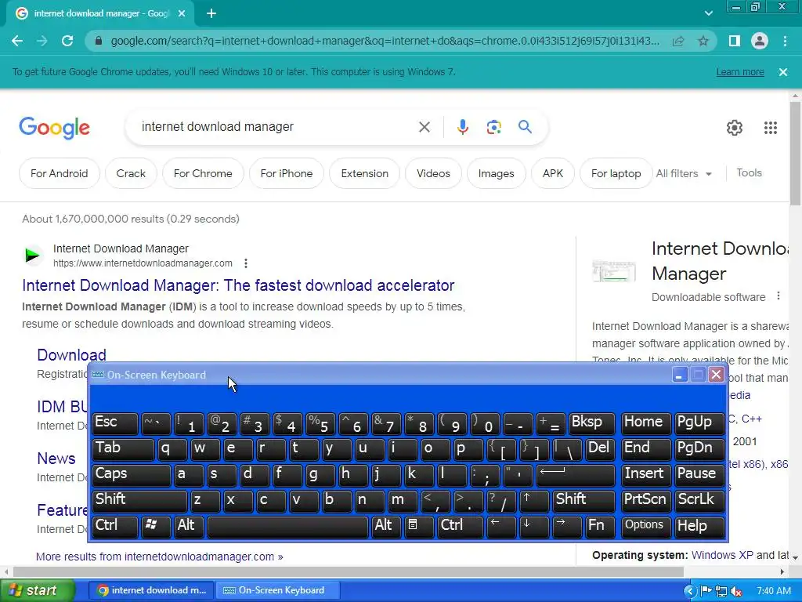Go back using Chrome's back arrow
802x602 pixels.
(17, 41)
